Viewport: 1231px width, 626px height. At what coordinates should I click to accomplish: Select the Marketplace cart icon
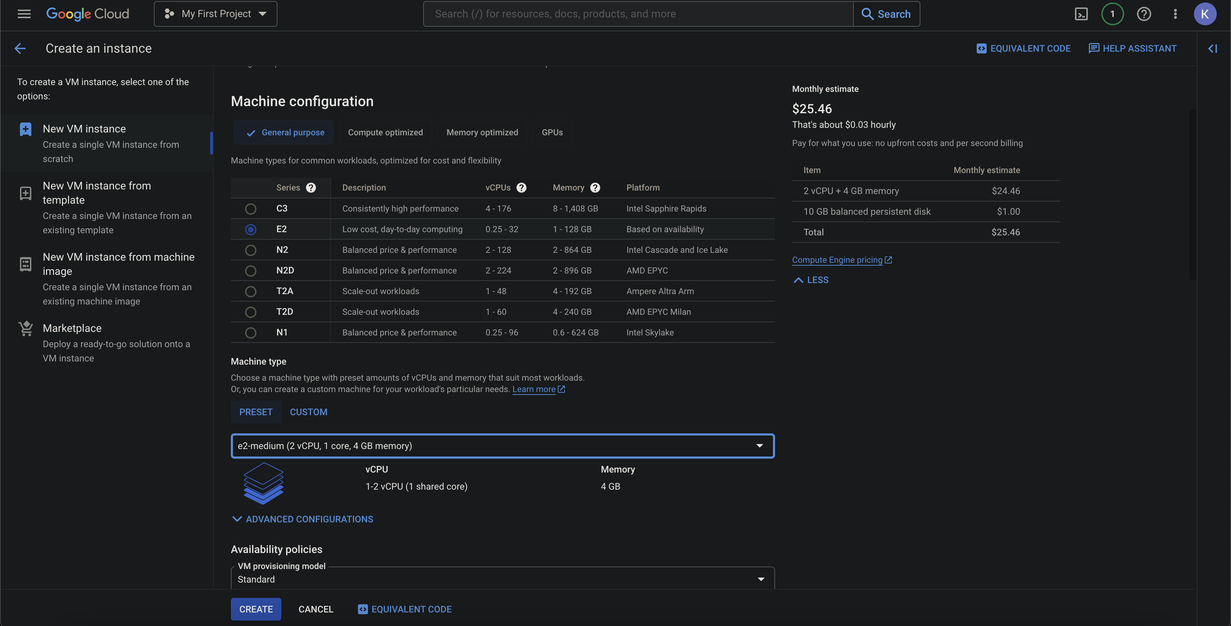(x=26, y=328)
